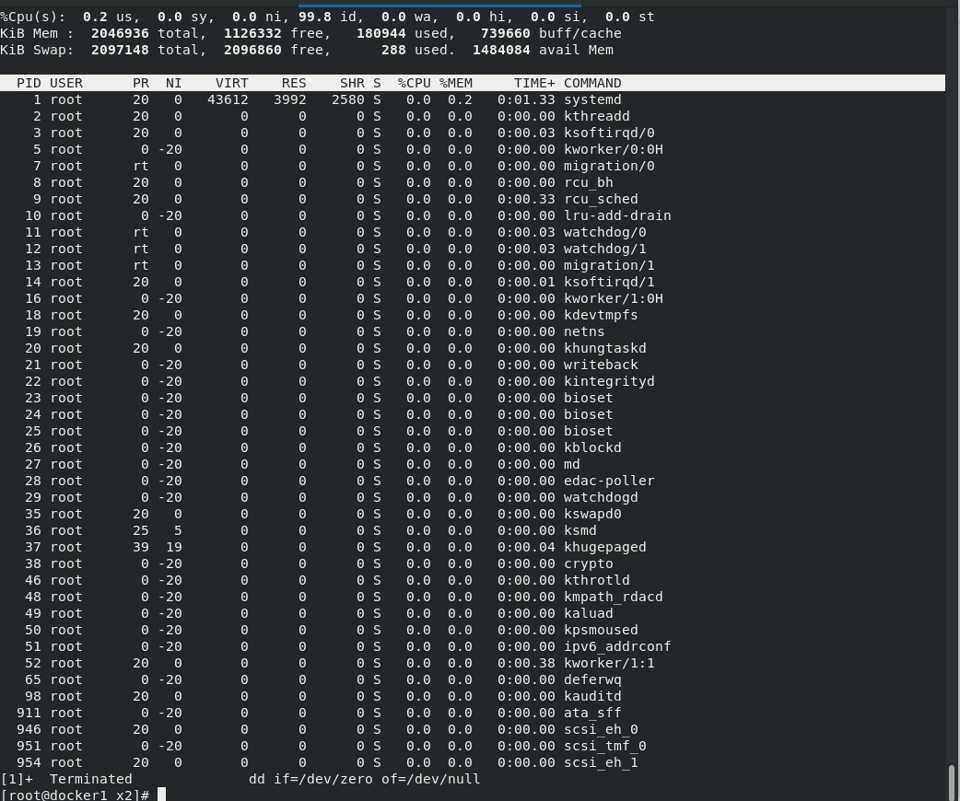The image size is (960, 801).
Task: Click the khugepaged command text
Action: (x=605, y=547)
